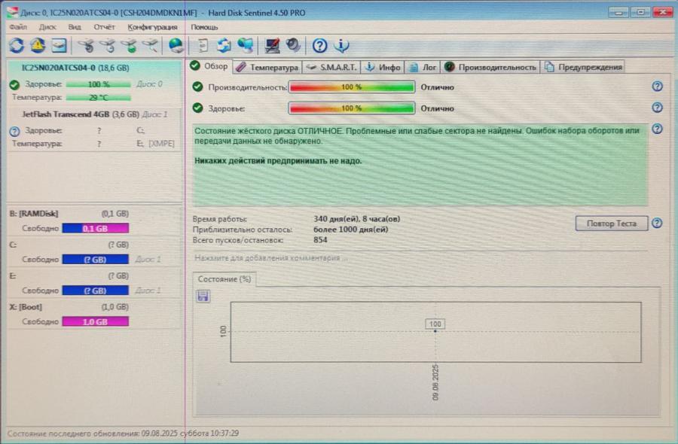
Task: Click the uptime value '340 дня(ей), 8 часа(ов)'
Action: [357, 219]
